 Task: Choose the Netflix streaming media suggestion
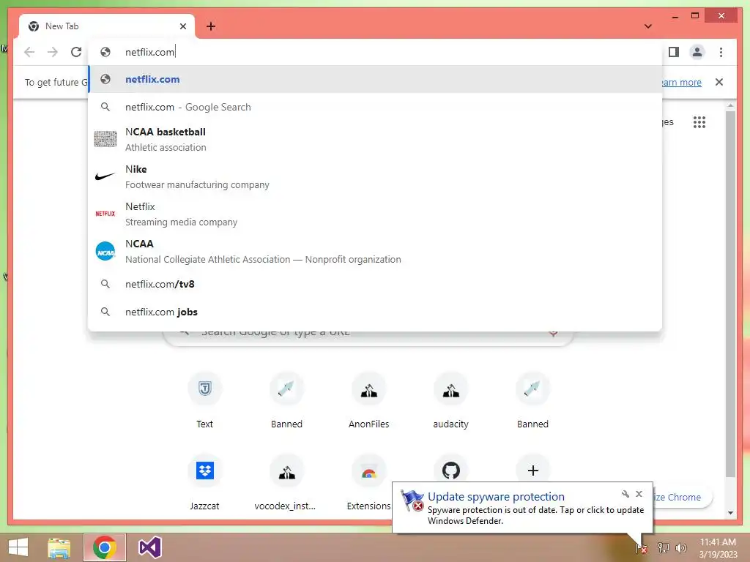(376, 214)
